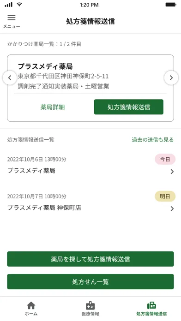Tap the Wi-Fi status icon
The height and width of the screenshot is (321, 181).
click(19, 5)
